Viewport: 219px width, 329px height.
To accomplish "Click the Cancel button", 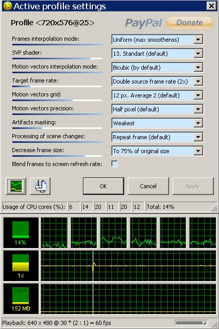I will tap(148, 186).
